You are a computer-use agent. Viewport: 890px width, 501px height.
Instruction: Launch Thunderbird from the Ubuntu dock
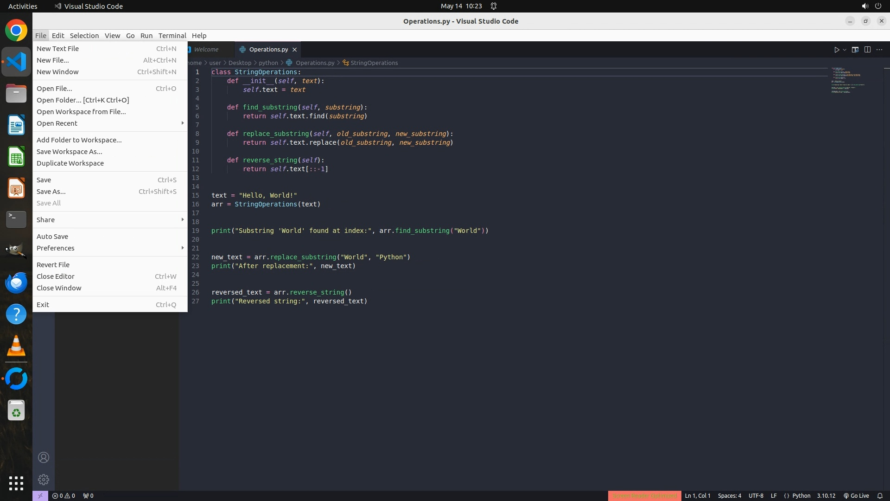click(x=16, y=283)
